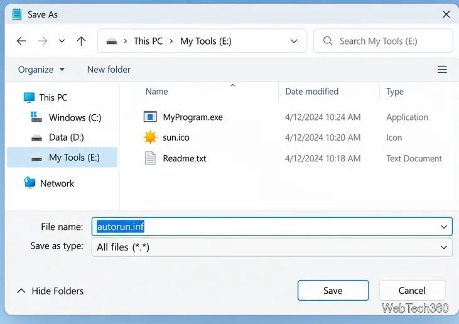This screenshot has height=324, width=459.
Task: Click the Readme.txt document icon
Action: coord(150,158)
